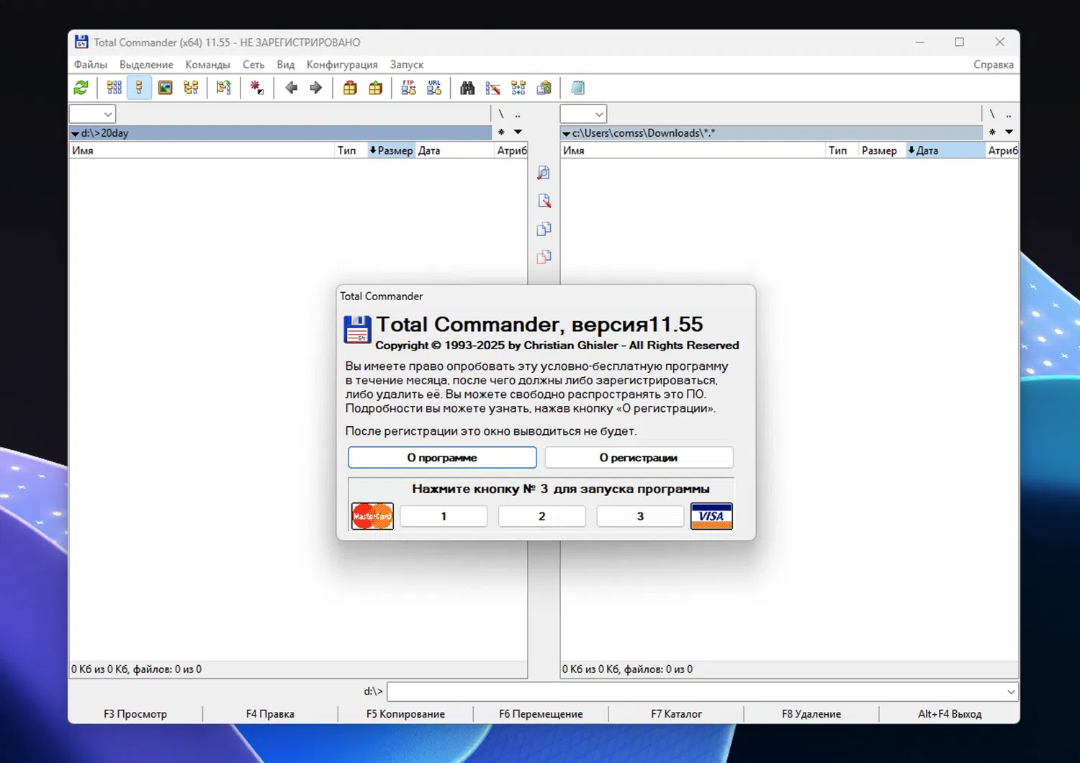Screen dimensions: 1080x763
Task: Go to root with left panel backslash button
Action: tap(501, 114)
